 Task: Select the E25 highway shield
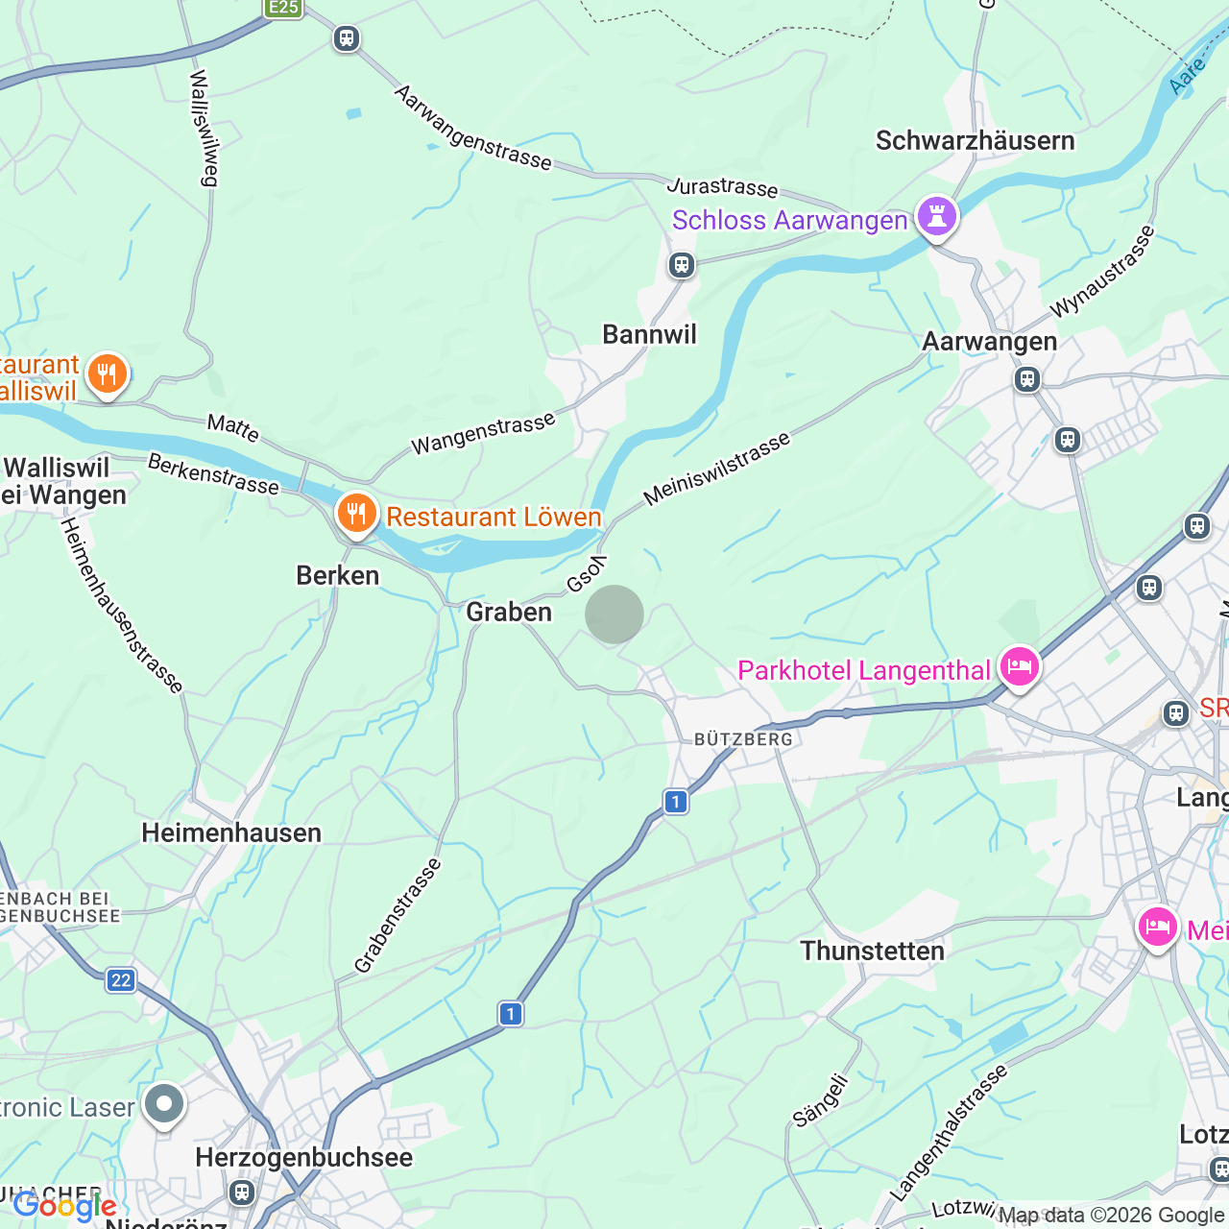283,8
